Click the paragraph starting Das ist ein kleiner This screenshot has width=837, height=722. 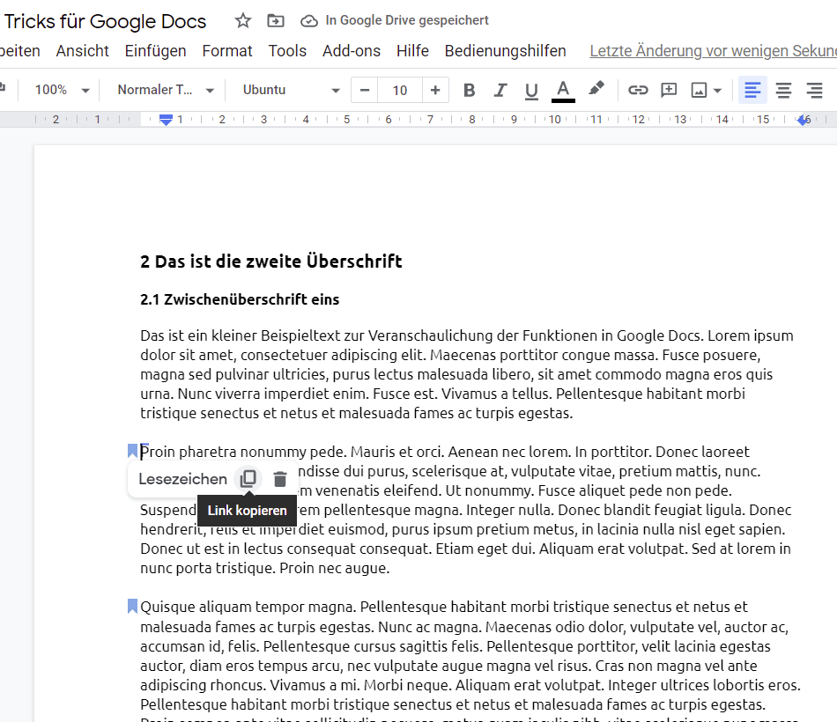467,374
